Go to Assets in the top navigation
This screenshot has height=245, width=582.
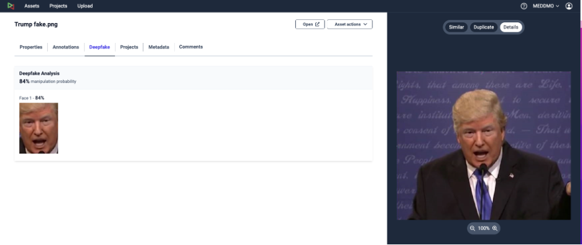pyautogui.click(x=32, y=6)
